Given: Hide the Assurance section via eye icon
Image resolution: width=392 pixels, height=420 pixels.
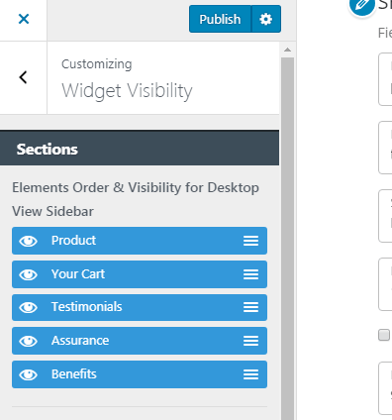Looking at the screenshot, I should pos(28,341).
